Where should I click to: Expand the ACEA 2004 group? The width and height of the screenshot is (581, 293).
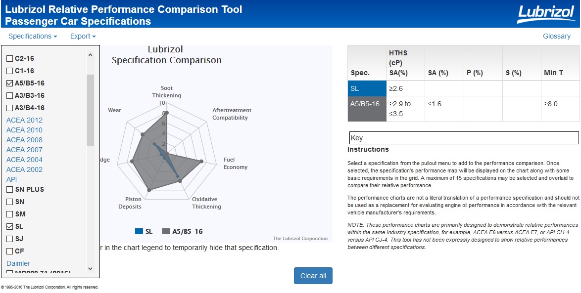point(24,160)
